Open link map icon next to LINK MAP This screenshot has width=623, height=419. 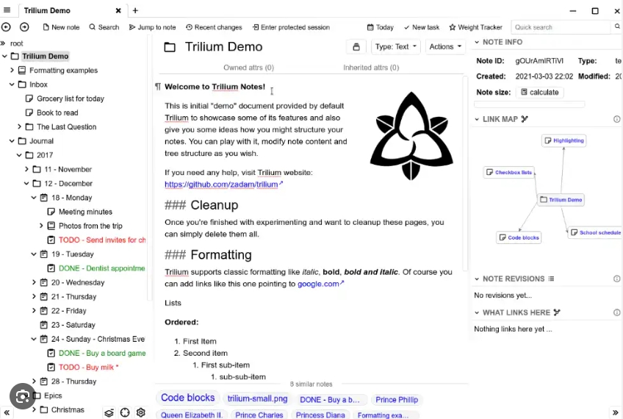point(525,119)
